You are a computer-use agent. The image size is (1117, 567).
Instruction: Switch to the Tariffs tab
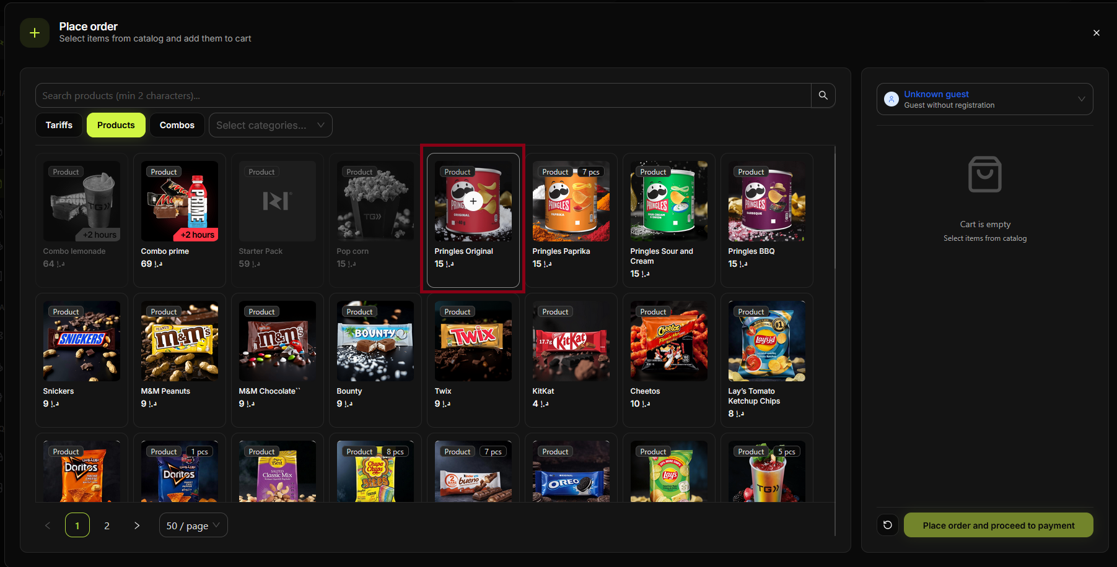pos(59,125)
